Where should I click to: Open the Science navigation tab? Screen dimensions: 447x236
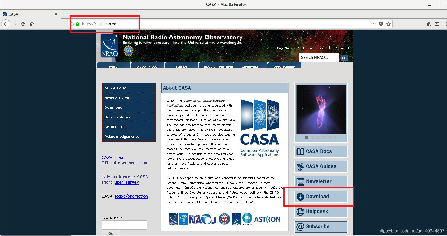181,66
